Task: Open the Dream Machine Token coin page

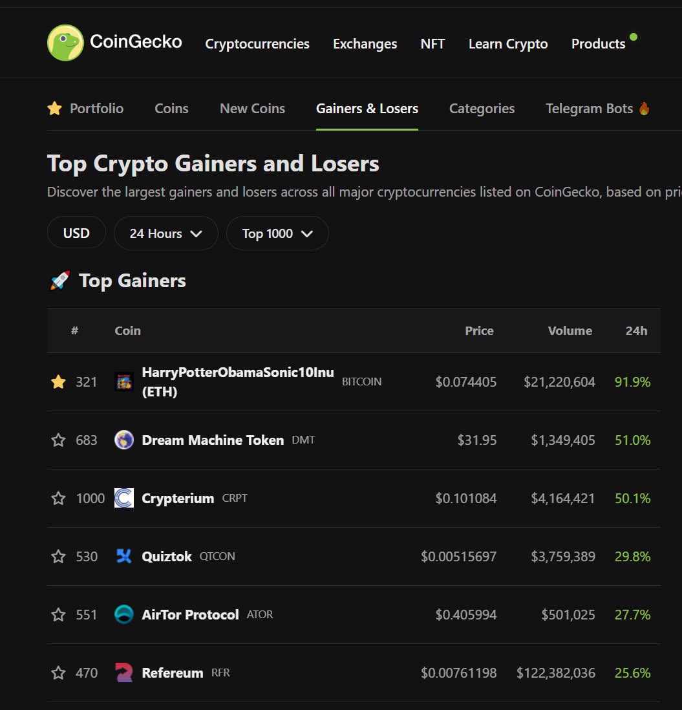Action: (x=213, y=440)
